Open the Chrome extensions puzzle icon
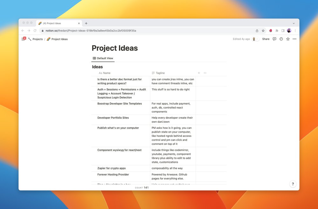The image size is (318, 209). (277, 31)
